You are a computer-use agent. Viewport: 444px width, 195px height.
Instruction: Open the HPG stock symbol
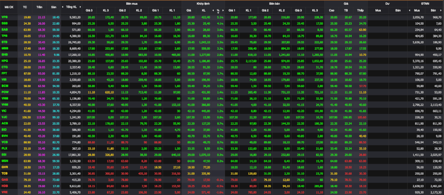click(x=4, y=61)
